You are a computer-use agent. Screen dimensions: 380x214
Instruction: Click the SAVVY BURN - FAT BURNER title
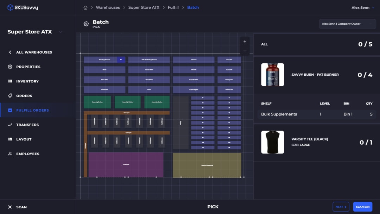(315, 75)
